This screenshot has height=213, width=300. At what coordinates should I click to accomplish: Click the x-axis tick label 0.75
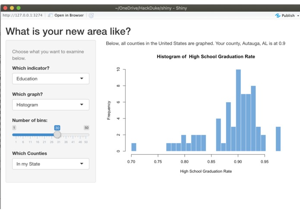point(158,162)
